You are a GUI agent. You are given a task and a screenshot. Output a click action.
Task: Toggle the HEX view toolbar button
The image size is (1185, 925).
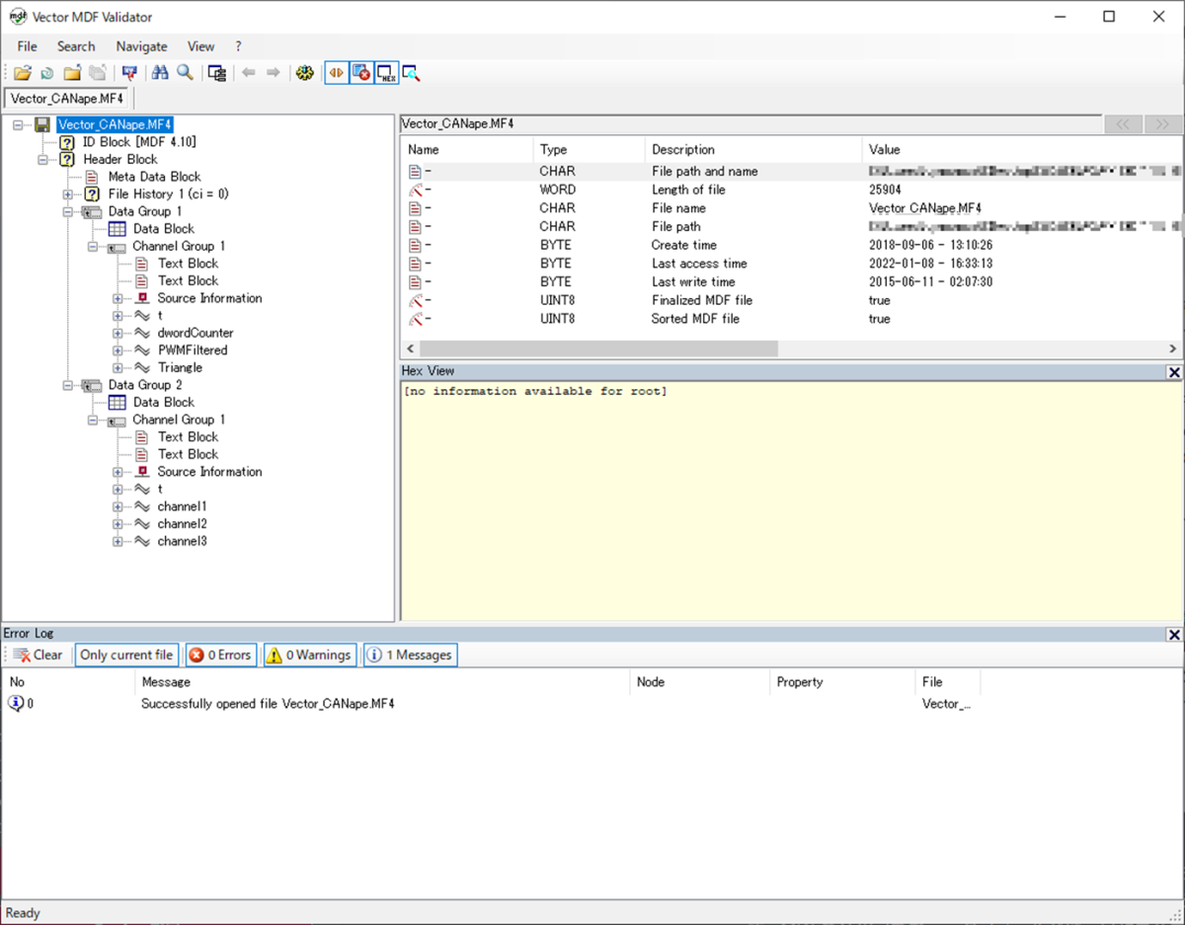(386, 73)
